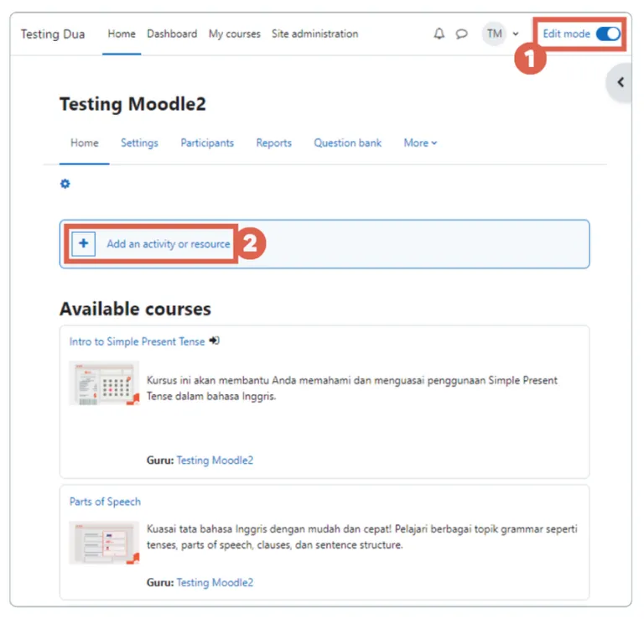
Task: Open the Testing Dua site logo link
Action: point(53,34)
